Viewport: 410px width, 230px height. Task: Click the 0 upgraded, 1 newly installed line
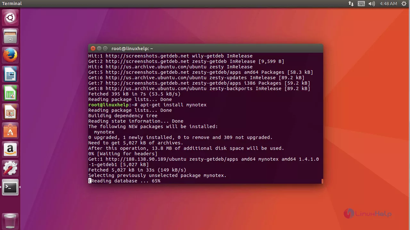180,137
